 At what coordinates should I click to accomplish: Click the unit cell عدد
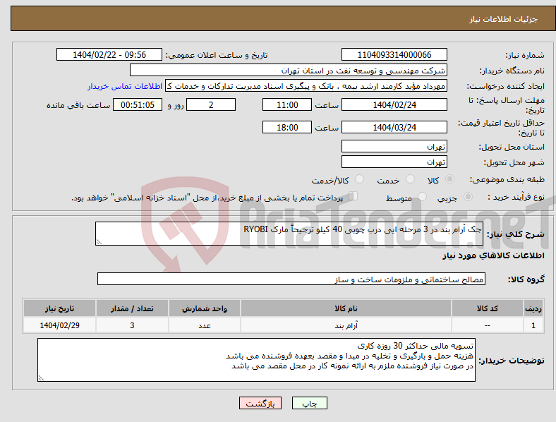pos(205,325)
